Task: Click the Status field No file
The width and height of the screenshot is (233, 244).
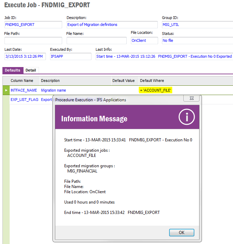Action: (x=197, y=41)
